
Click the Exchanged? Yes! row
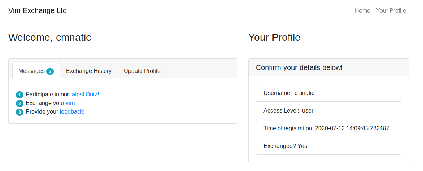[x=328, y=146]
